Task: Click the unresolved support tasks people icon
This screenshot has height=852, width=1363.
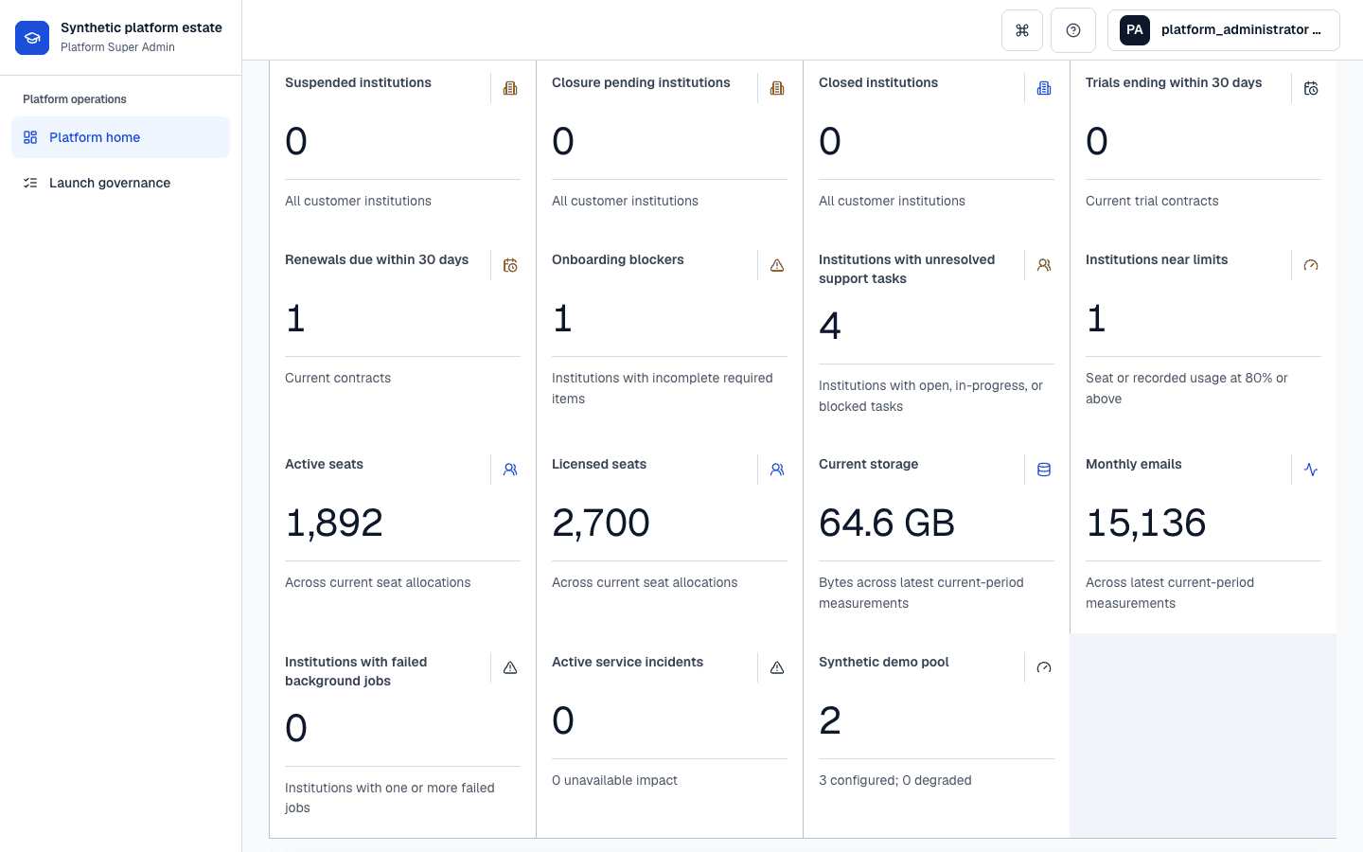Action: 1044,265
